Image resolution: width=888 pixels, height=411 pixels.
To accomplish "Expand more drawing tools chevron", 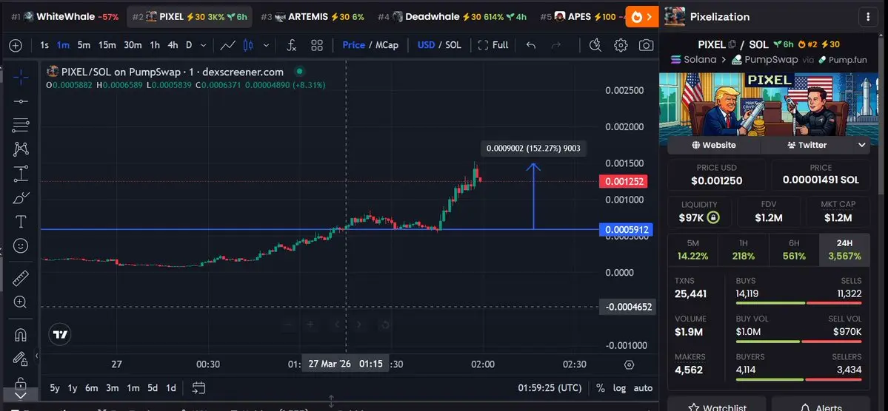I will (x=21, y=395).
